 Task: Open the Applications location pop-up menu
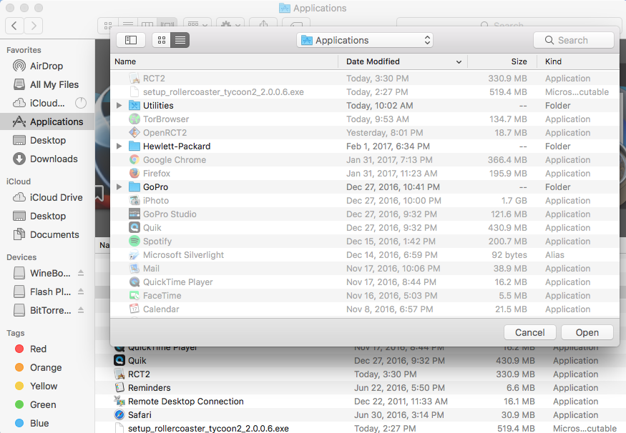coord(364,40)
